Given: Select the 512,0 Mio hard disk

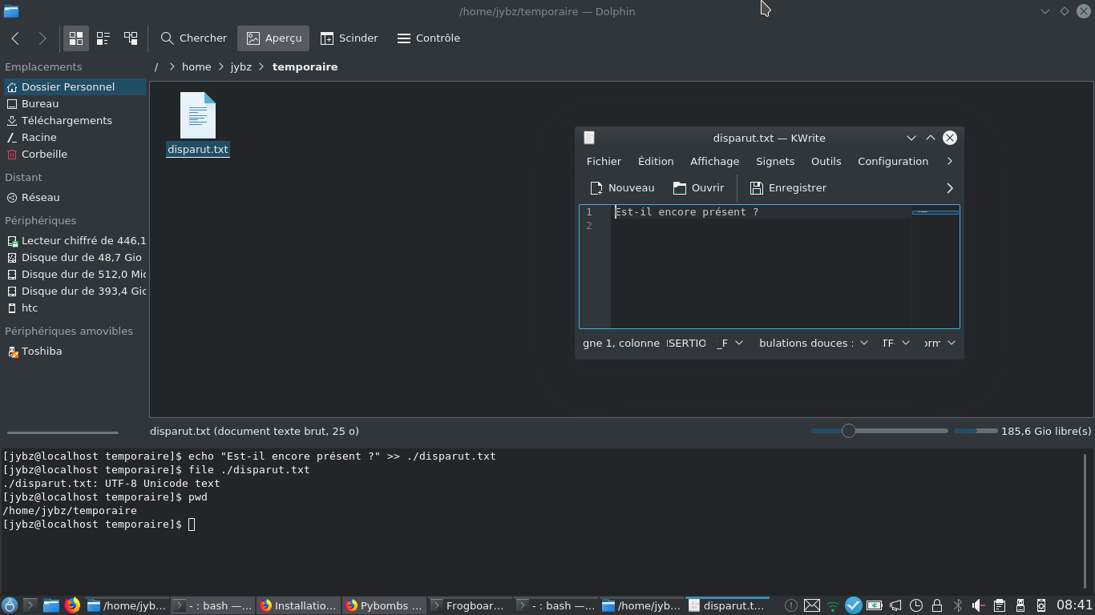Looking at the screenshot, I should pyautogui.click(x=75, y=274).
